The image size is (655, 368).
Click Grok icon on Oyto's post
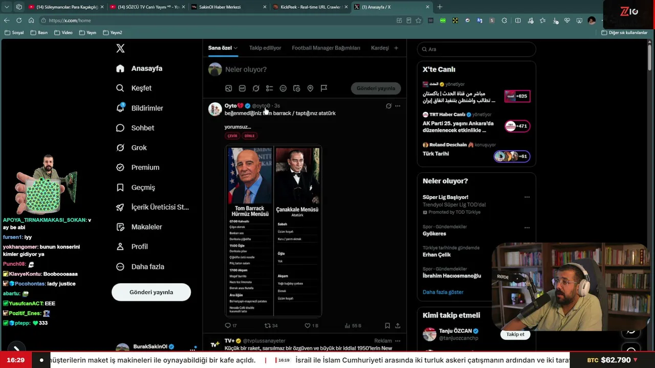388,106
